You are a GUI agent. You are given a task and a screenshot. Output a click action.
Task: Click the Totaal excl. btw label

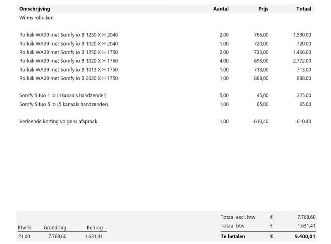coord(238,217)
